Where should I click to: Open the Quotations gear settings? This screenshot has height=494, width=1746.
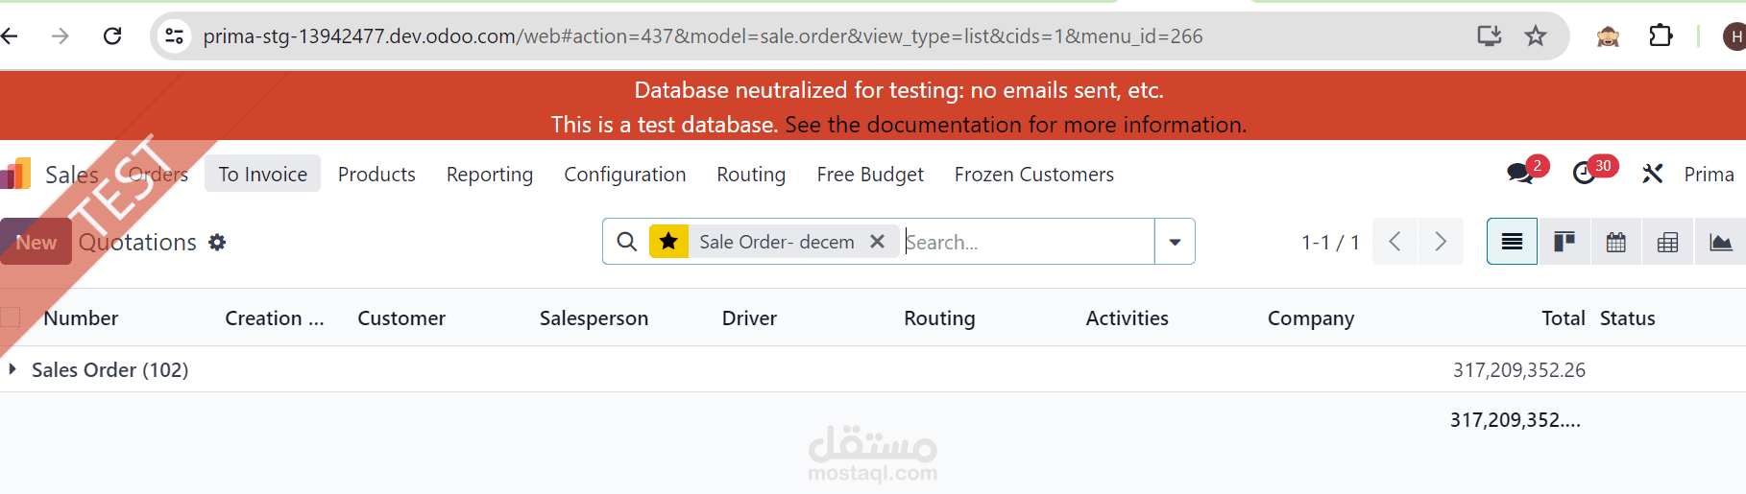217,243
